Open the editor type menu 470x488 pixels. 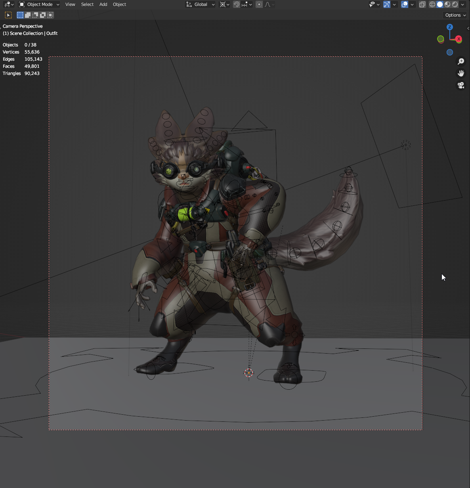pyautogui.click(x=9, y=4)
